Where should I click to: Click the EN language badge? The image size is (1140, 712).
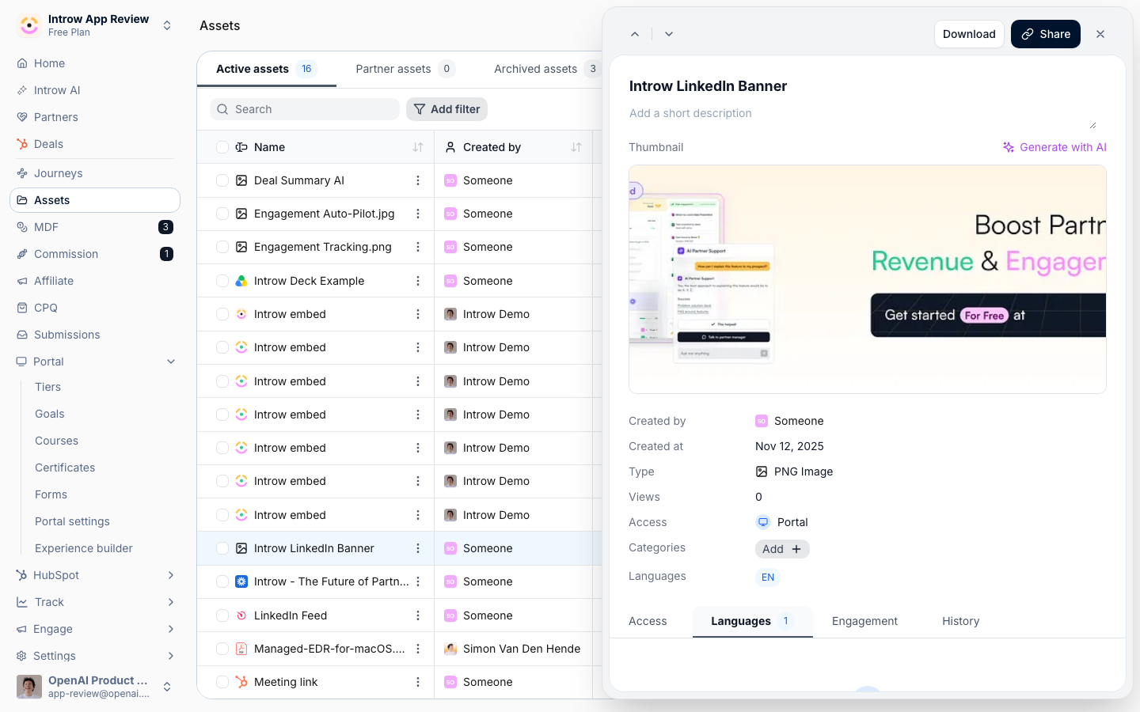point(768,578)
